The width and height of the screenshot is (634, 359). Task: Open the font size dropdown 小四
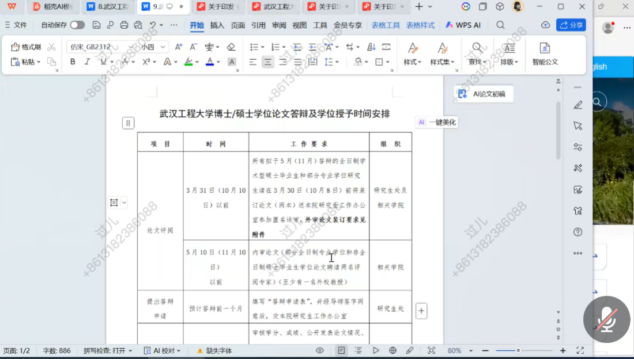tap(154, 47)
